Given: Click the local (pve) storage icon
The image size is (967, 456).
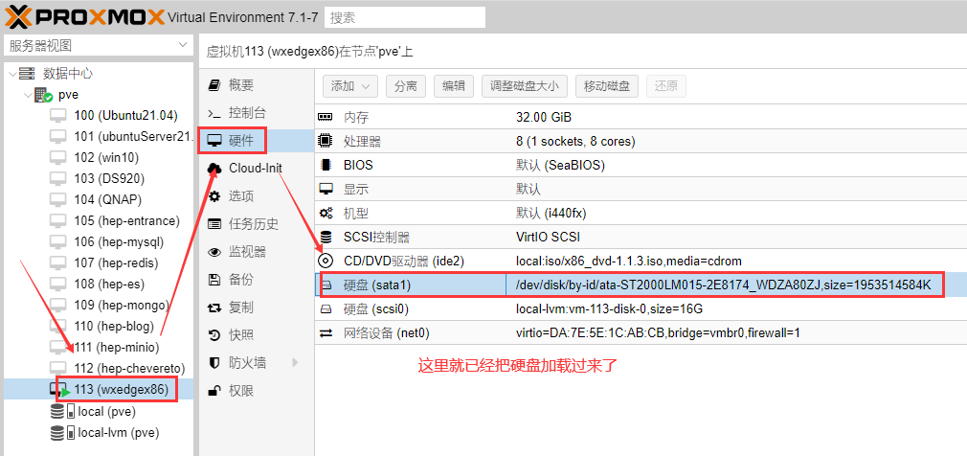Looking at the screenshot, I should tap(62, 411).
